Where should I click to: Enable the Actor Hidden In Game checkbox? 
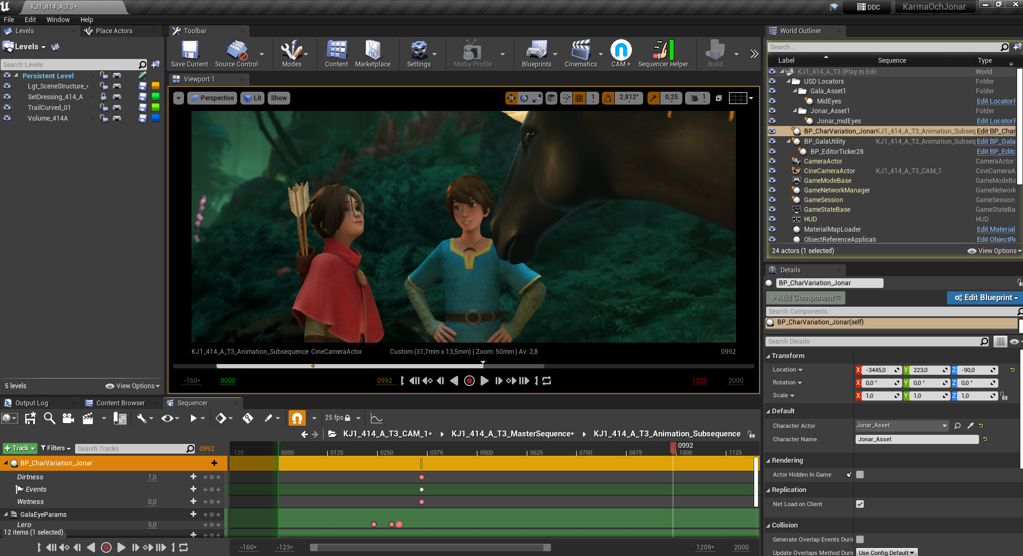(x=860, y=475)
